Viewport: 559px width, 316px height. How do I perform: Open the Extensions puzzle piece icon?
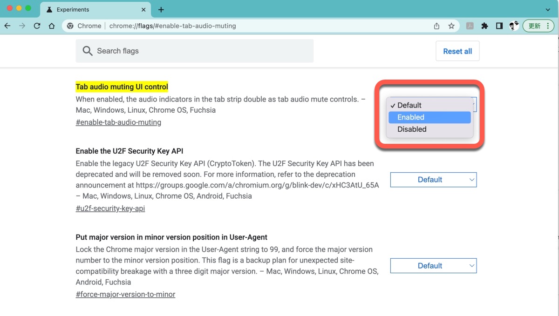(x=484, y=26)
